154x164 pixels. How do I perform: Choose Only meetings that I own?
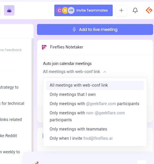(95, 94)
